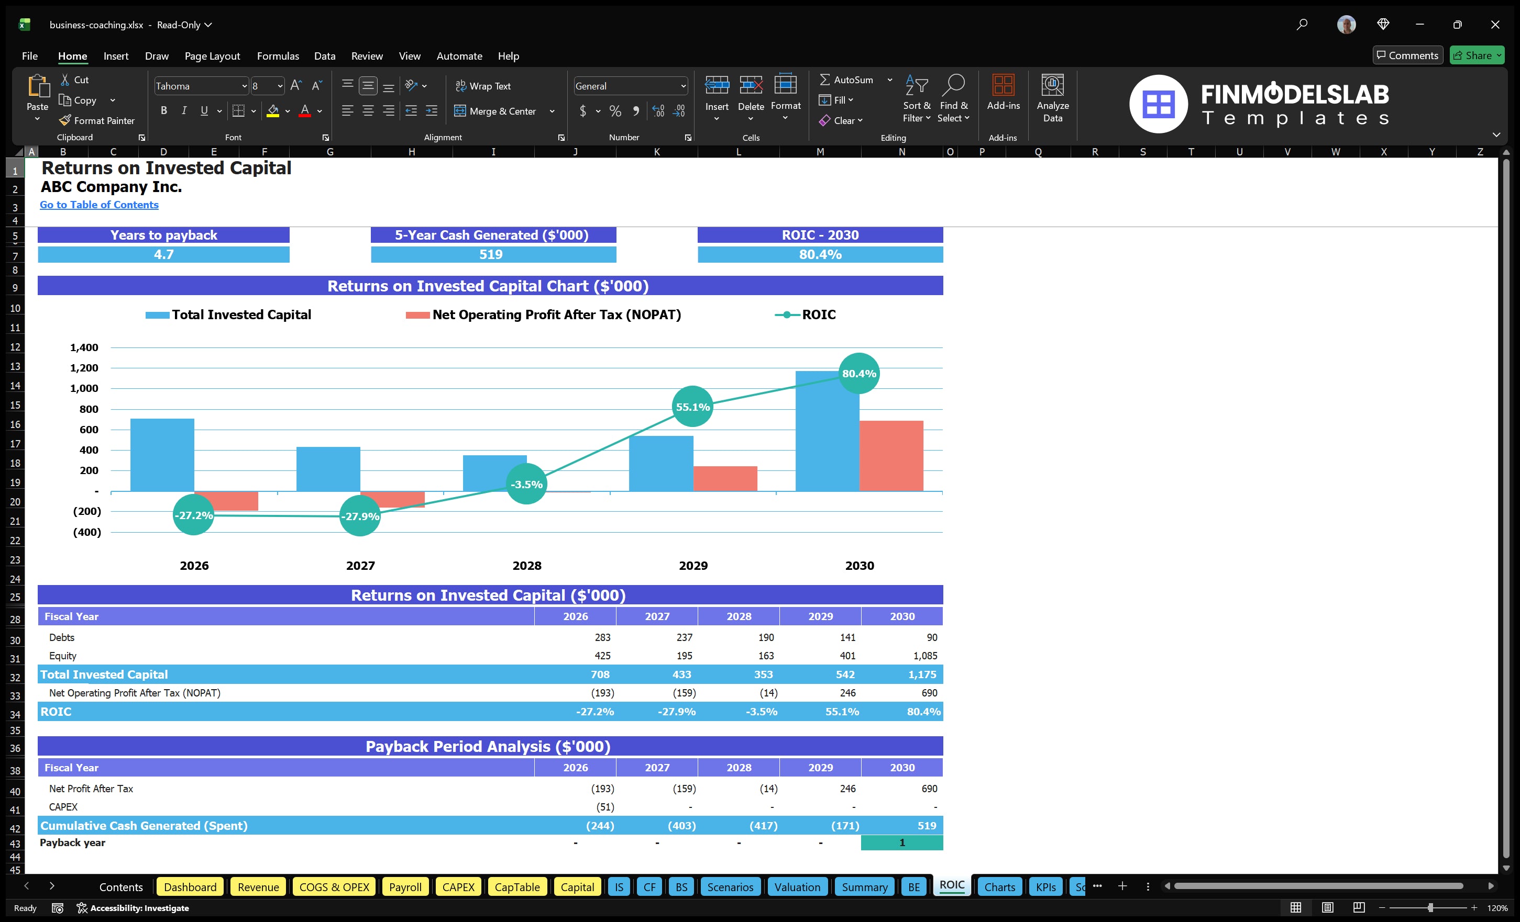Click the Share button
The height and width of the screenshot is (922, 1520).
[x=1476, y=55]
